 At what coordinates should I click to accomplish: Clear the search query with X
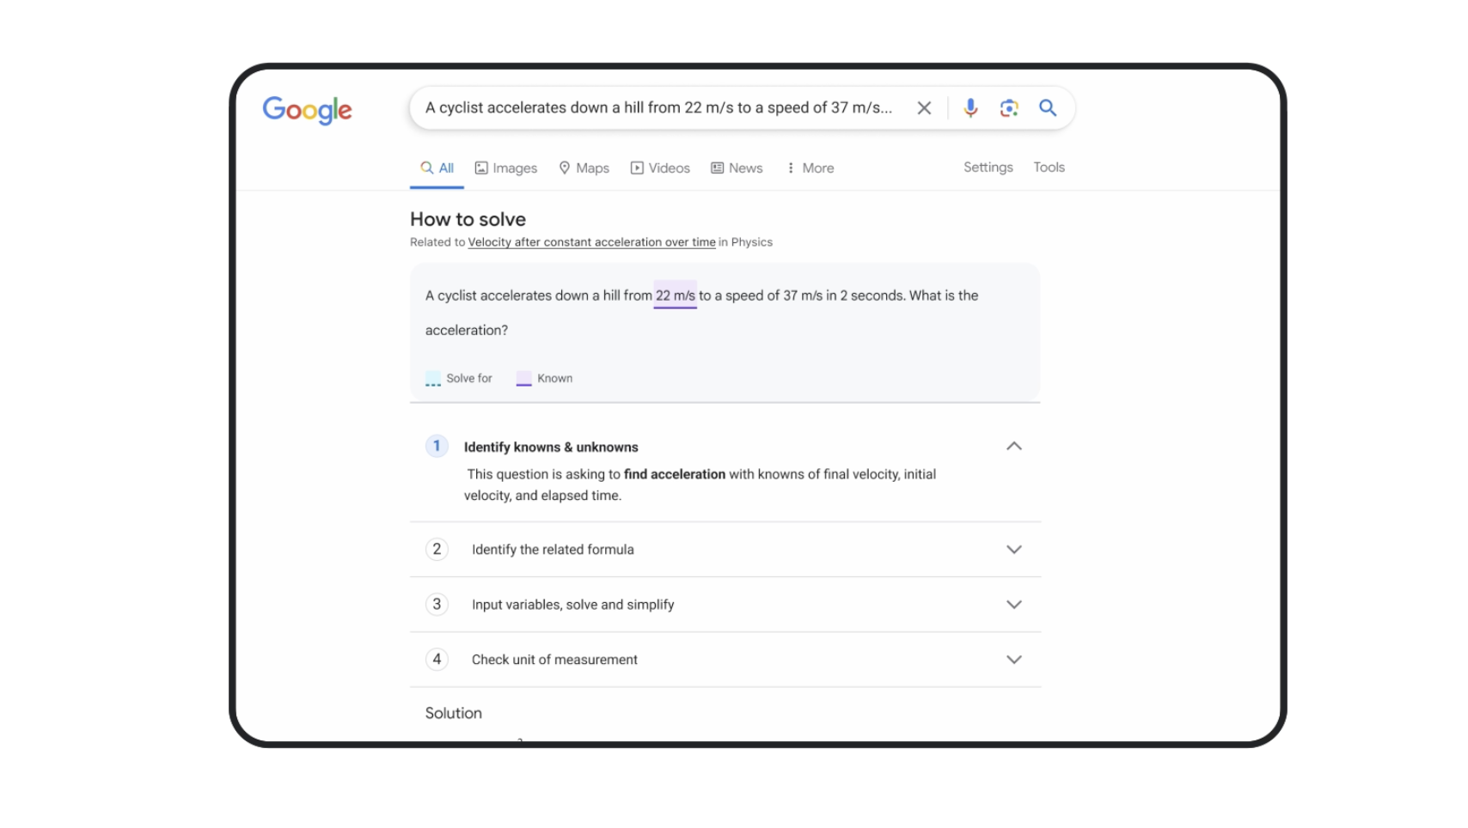tap(924, 108)
